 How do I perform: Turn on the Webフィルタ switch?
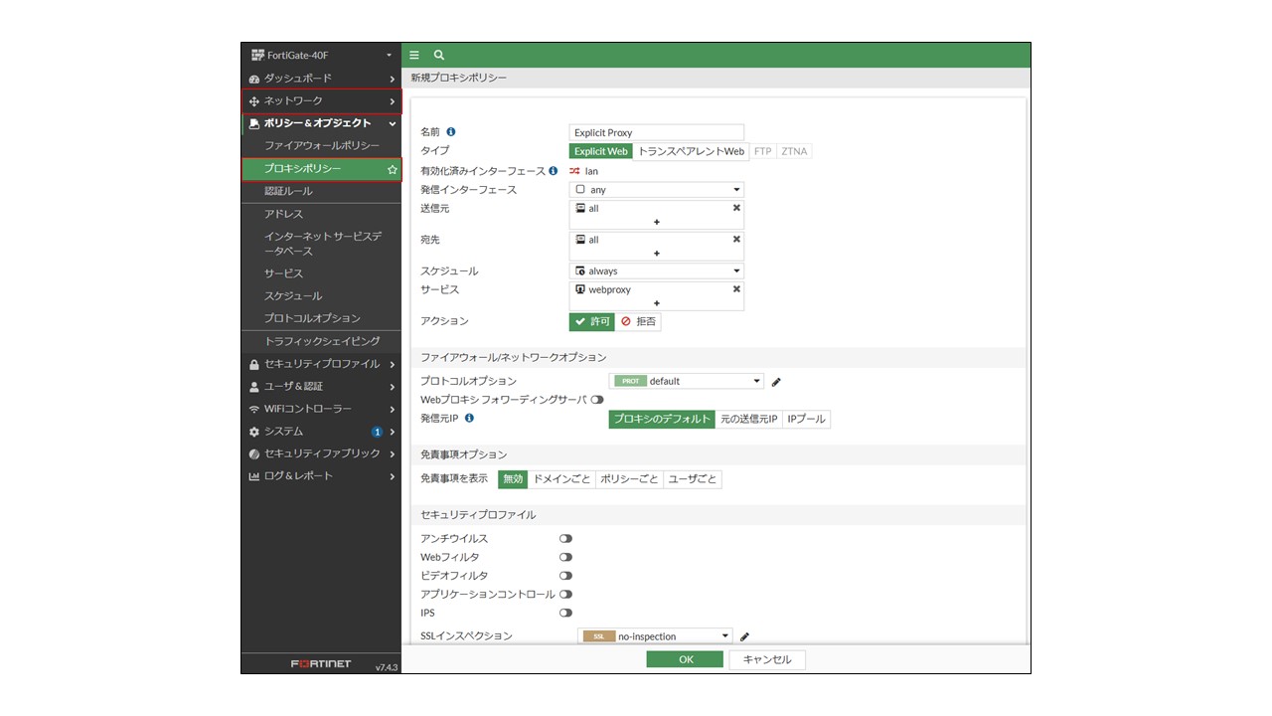565,558
